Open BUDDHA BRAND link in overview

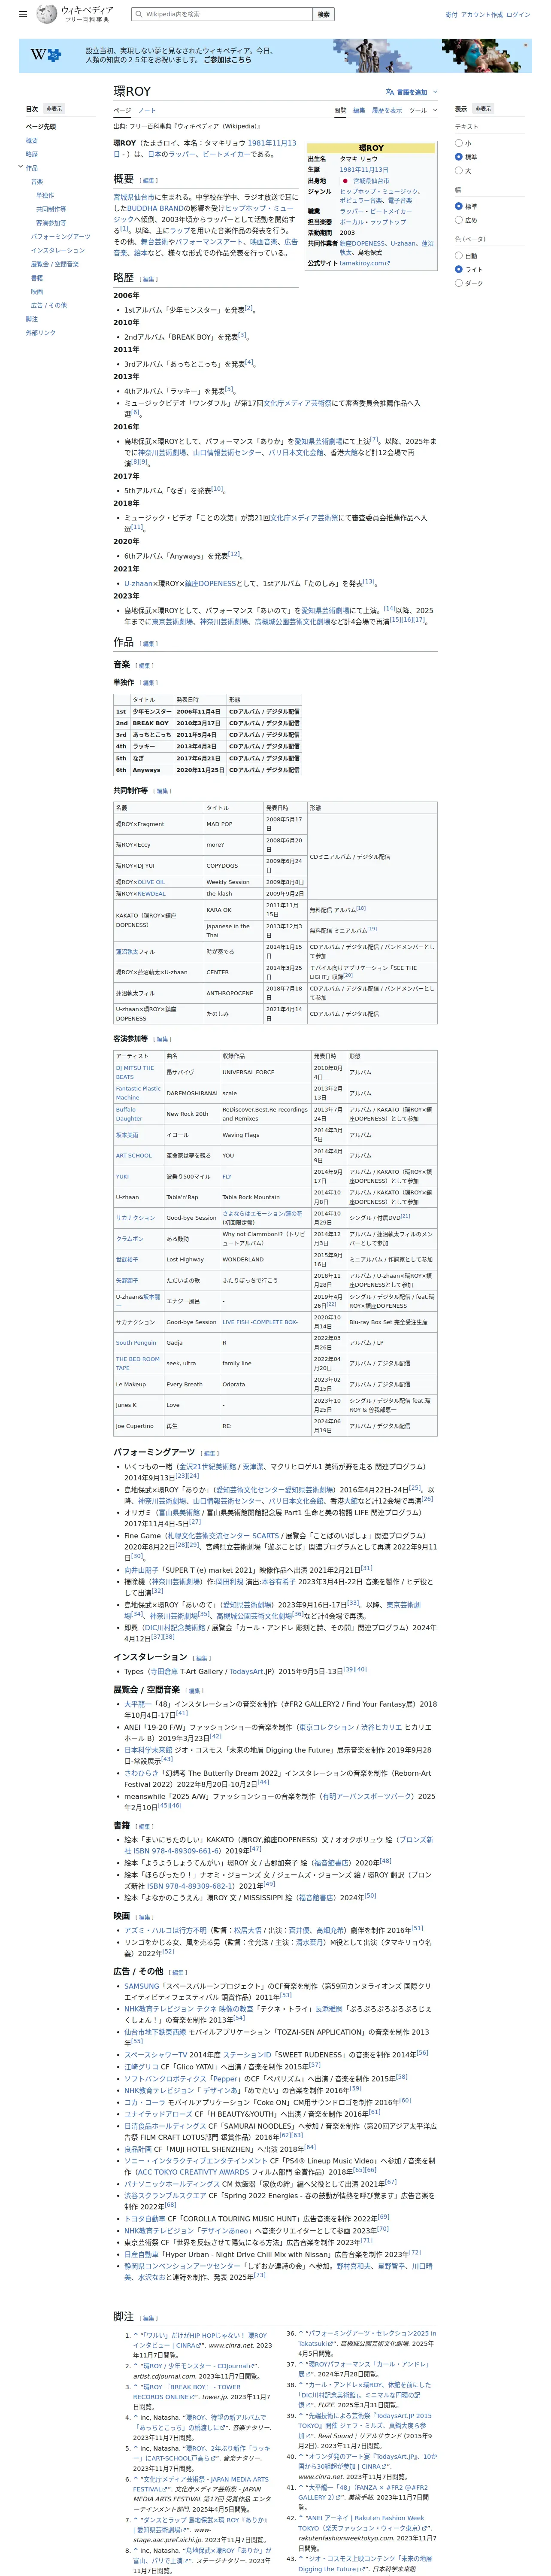coord(155,208)
